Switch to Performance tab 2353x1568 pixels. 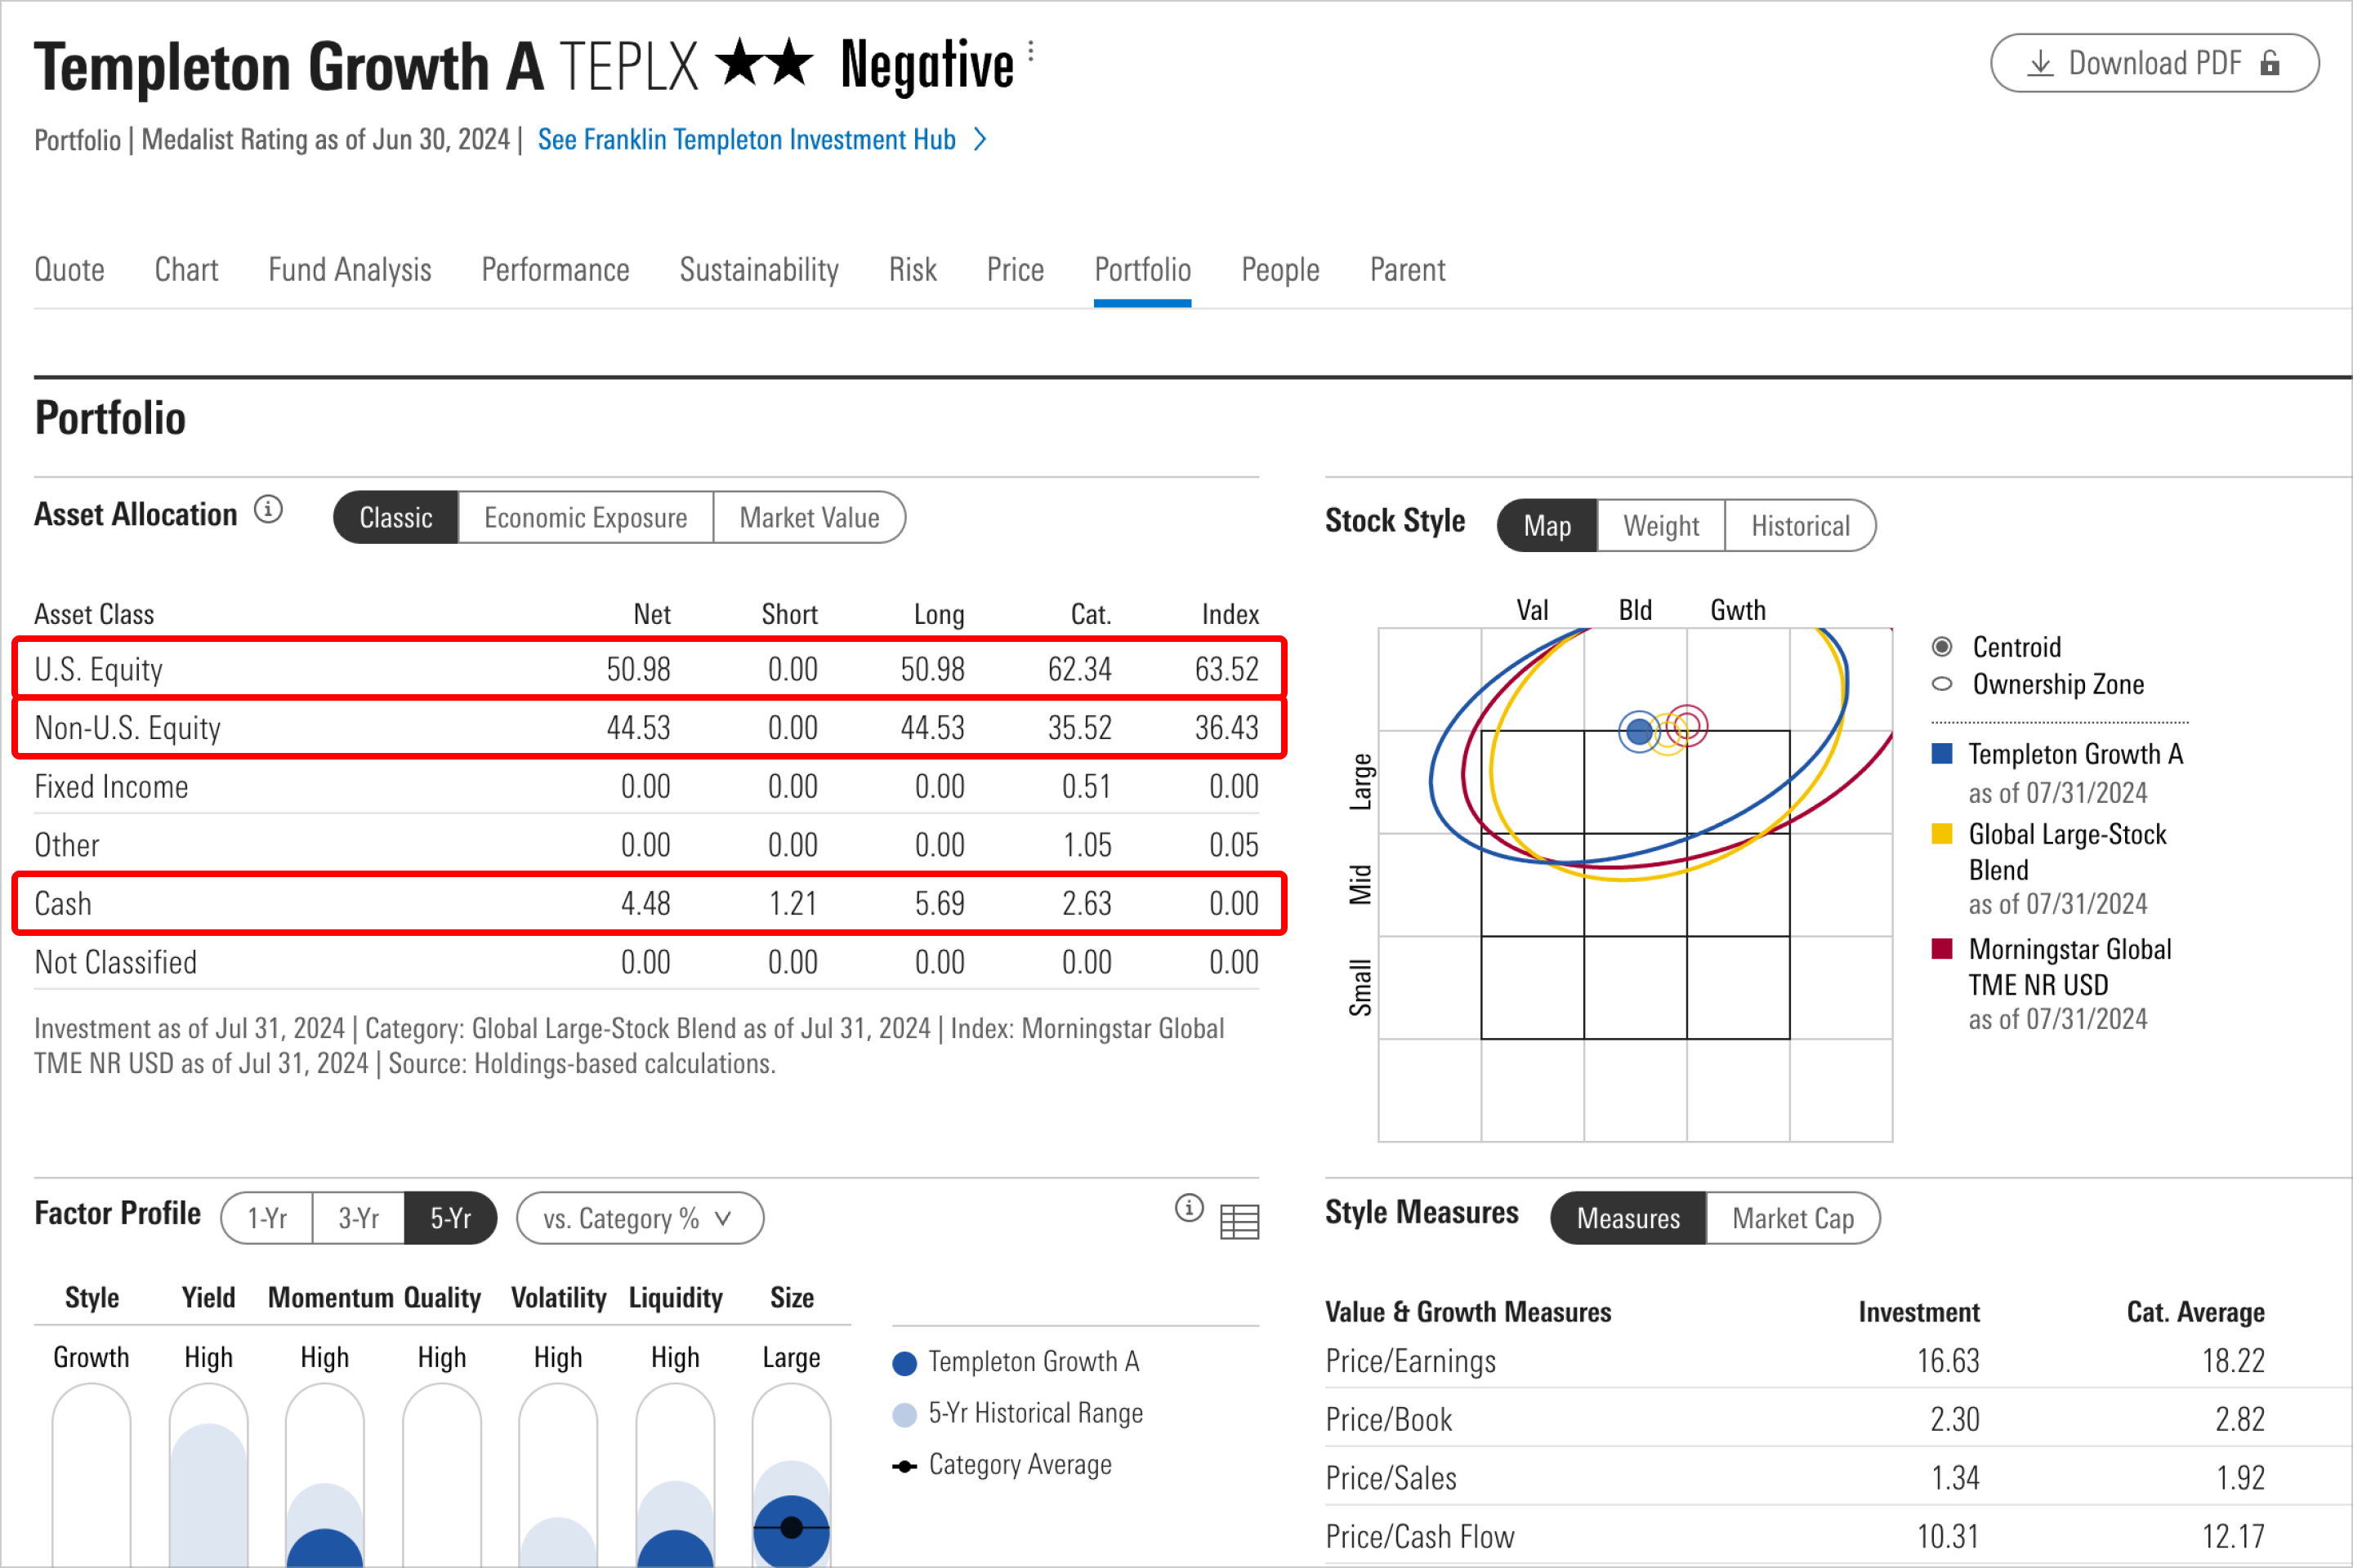click(556, 270)
